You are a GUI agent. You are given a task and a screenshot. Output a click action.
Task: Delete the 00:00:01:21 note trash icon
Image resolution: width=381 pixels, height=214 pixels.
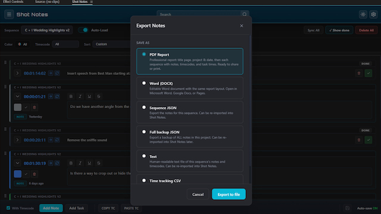pyautogui.click(x=35, y=107)
